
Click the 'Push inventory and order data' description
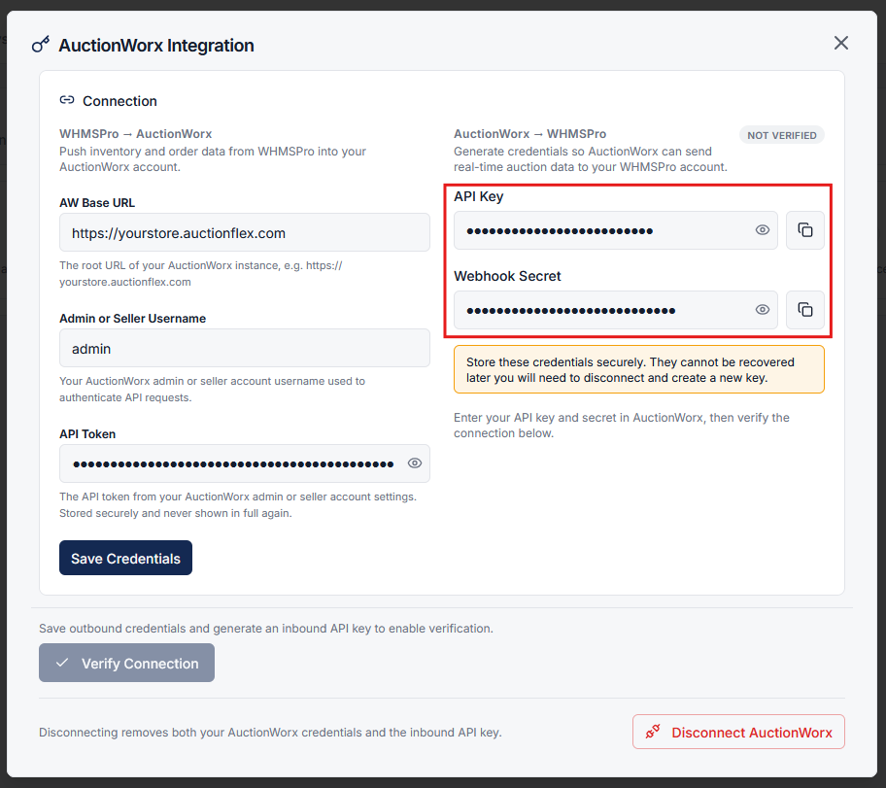(213, 158)
